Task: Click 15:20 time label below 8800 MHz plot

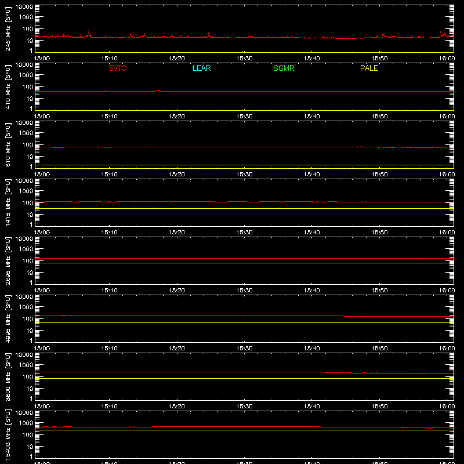Action: (177, 407)
